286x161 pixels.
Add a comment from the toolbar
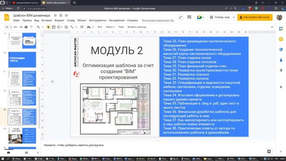[82, 27]
